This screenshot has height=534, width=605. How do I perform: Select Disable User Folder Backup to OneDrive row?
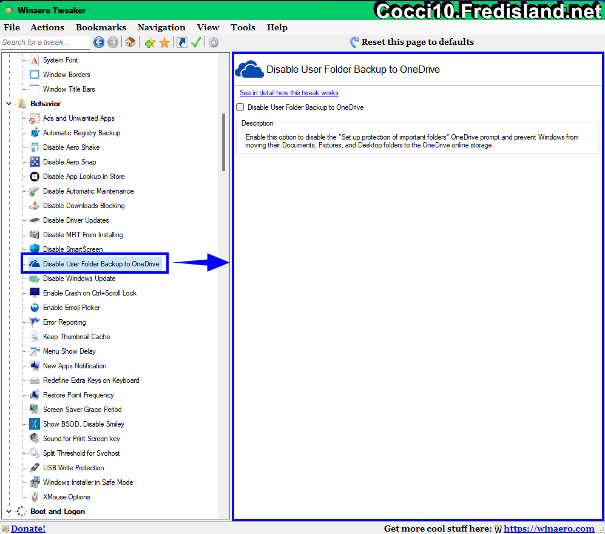pos(95,264)
